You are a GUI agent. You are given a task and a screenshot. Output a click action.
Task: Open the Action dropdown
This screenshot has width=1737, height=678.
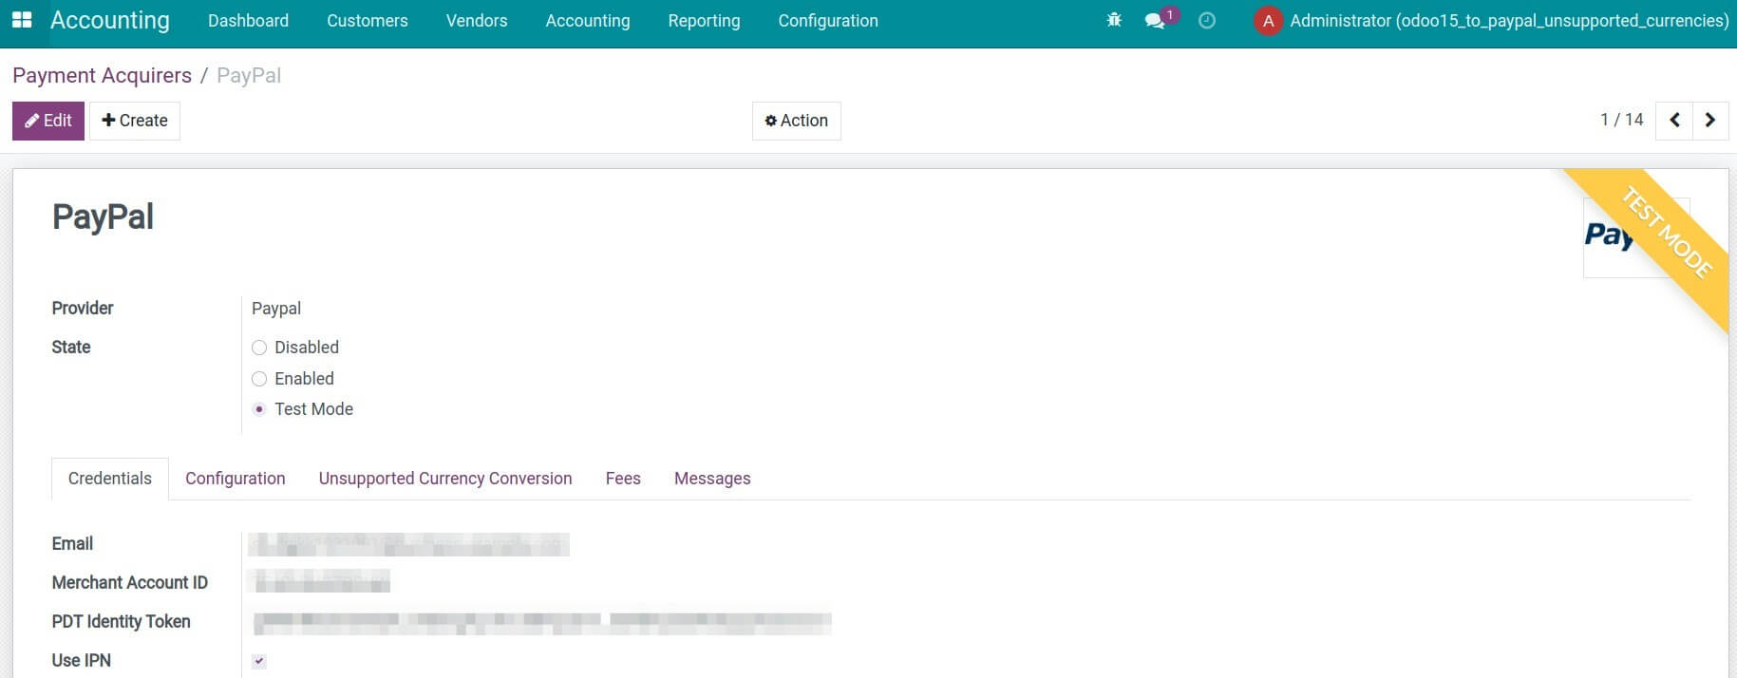click(796, 121)
